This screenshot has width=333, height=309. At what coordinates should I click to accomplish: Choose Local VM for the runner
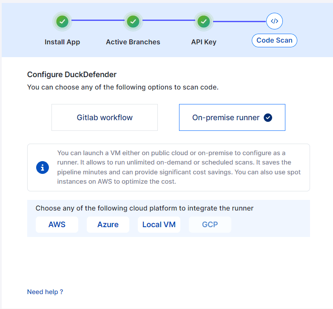159,225
